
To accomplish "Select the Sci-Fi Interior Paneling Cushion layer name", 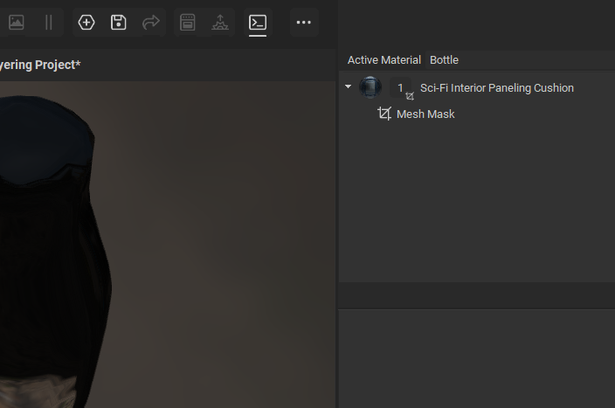I will 496,88.
